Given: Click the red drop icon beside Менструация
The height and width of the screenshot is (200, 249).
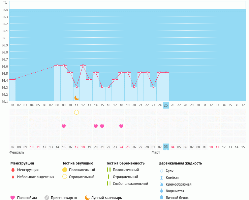Looking at the screenshot, I should click(x=13, y=170).
